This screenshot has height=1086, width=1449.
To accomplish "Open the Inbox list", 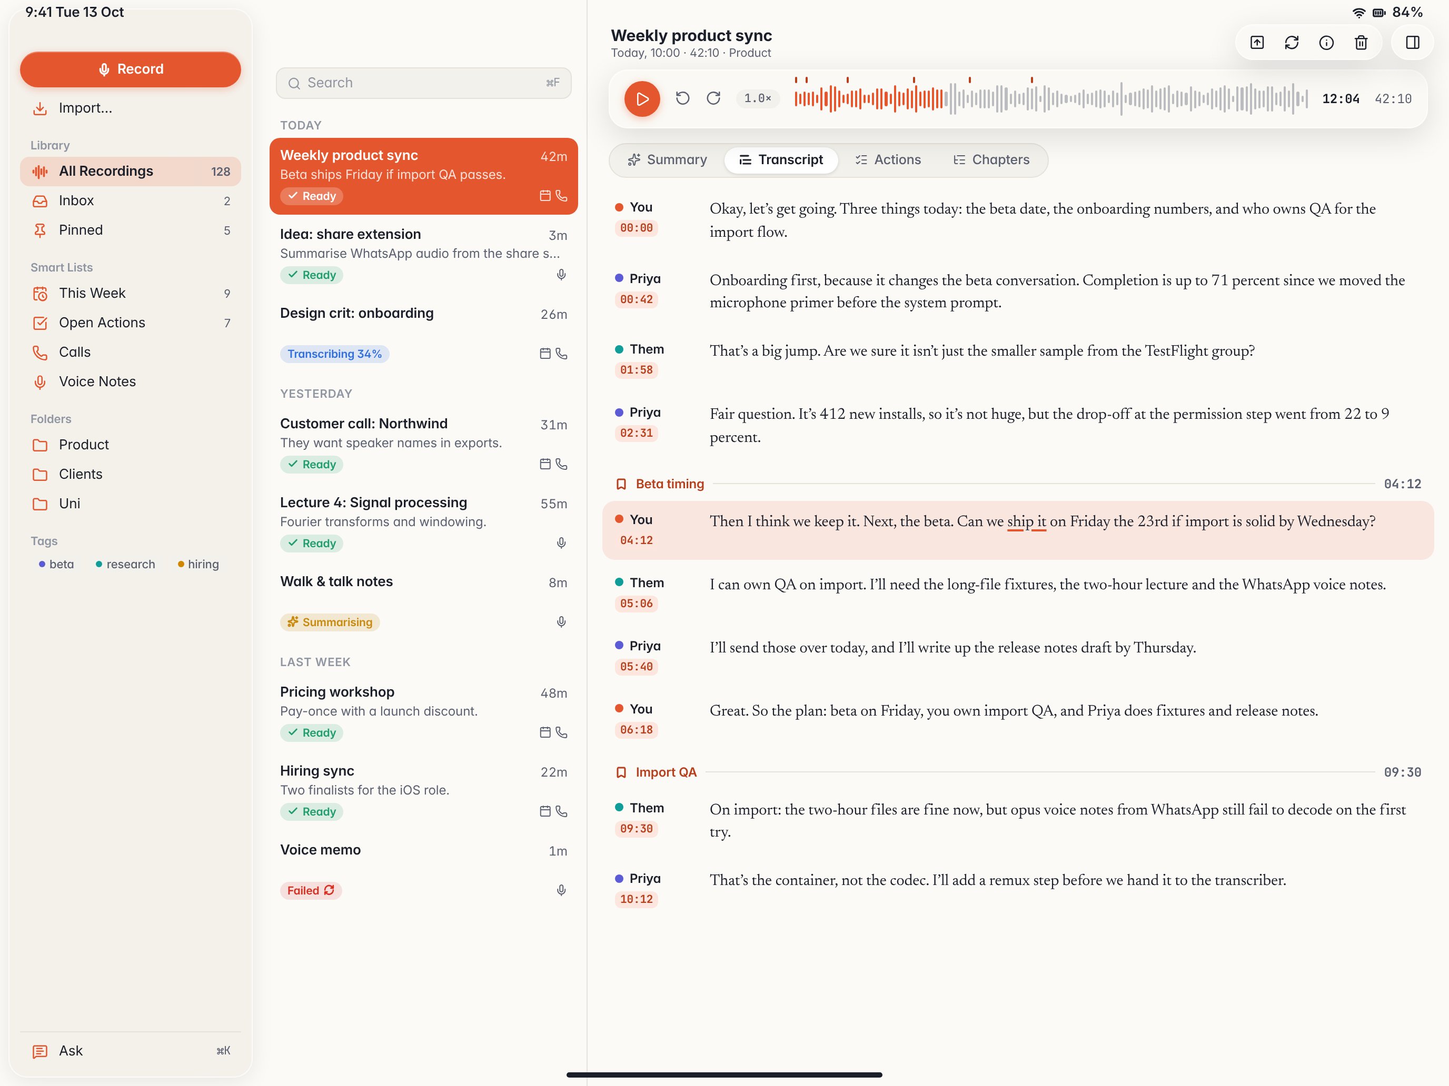I will click(x=131, y=201).
